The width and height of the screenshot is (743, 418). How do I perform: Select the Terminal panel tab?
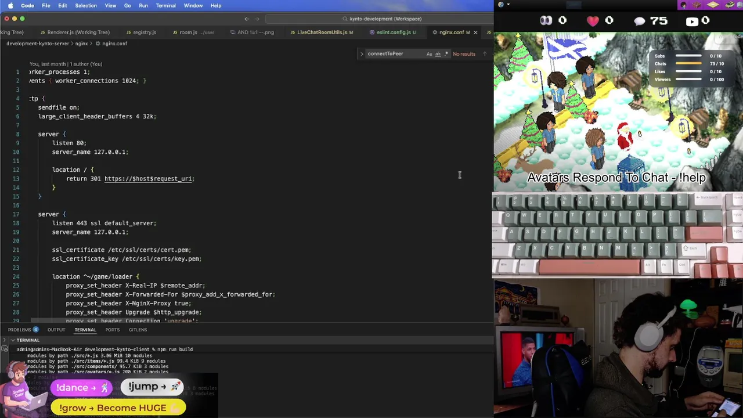click(85, 330)
